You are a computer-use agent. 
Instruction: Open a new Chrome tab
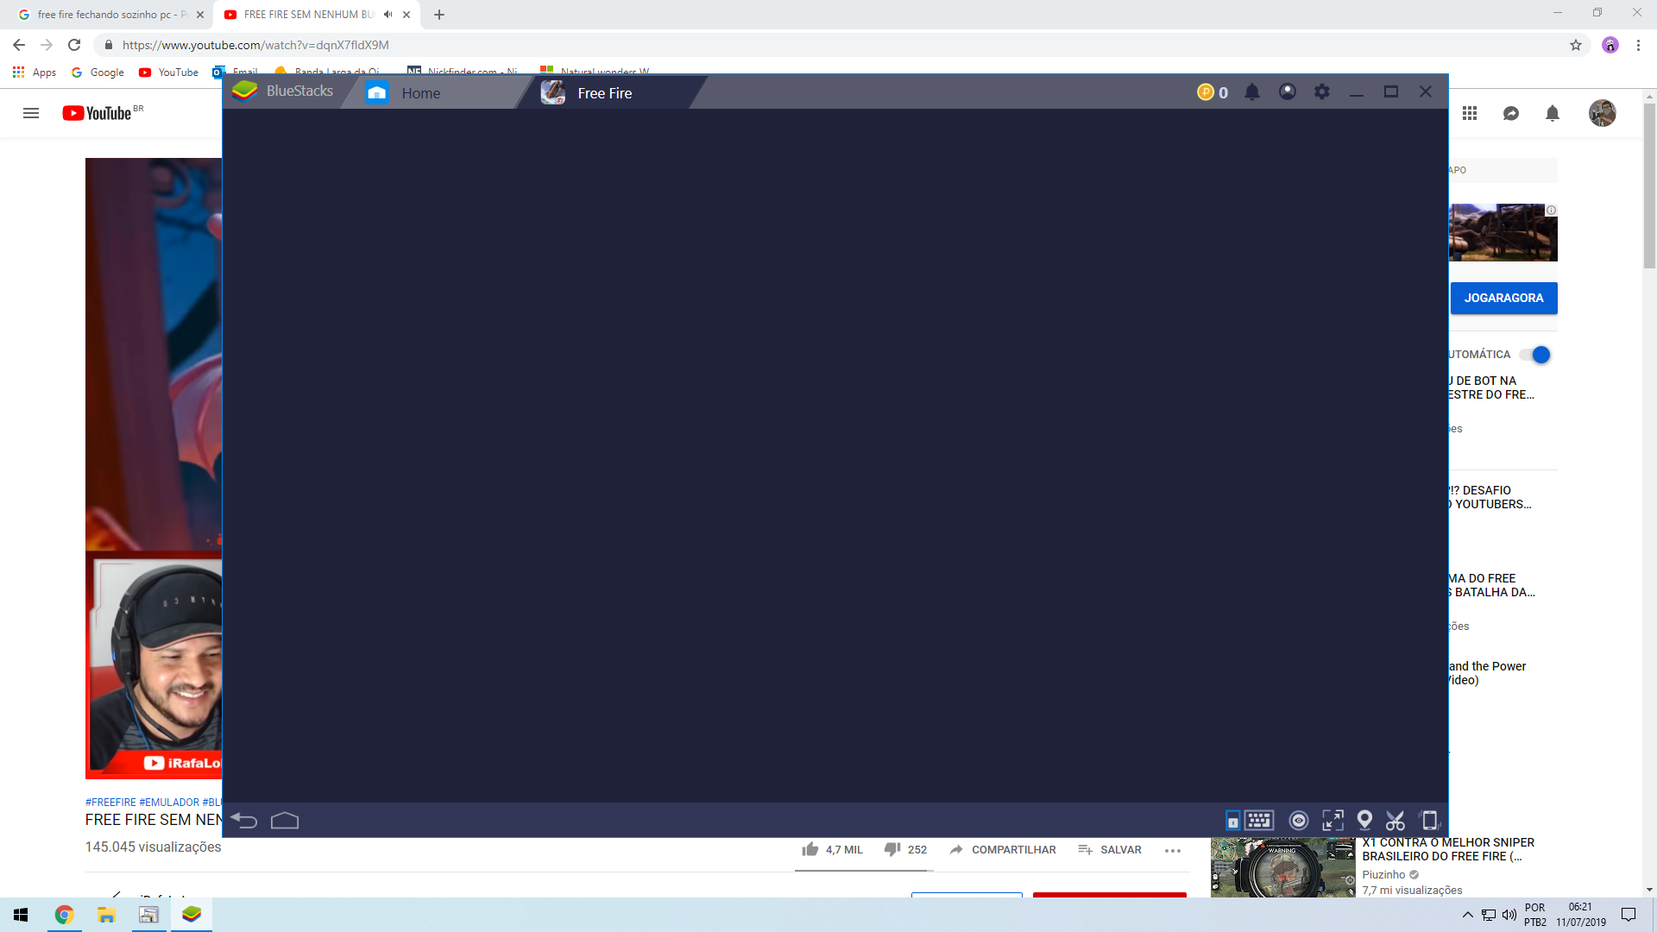coord(439,15)
